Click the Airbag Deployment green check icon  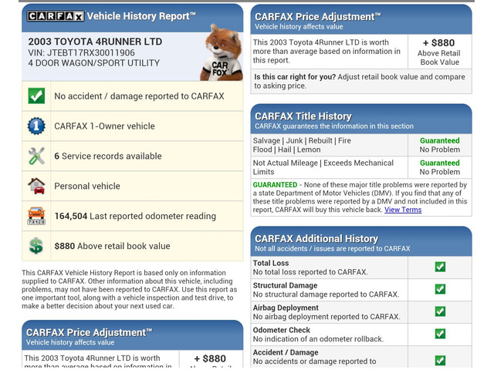tap(440, 311)
